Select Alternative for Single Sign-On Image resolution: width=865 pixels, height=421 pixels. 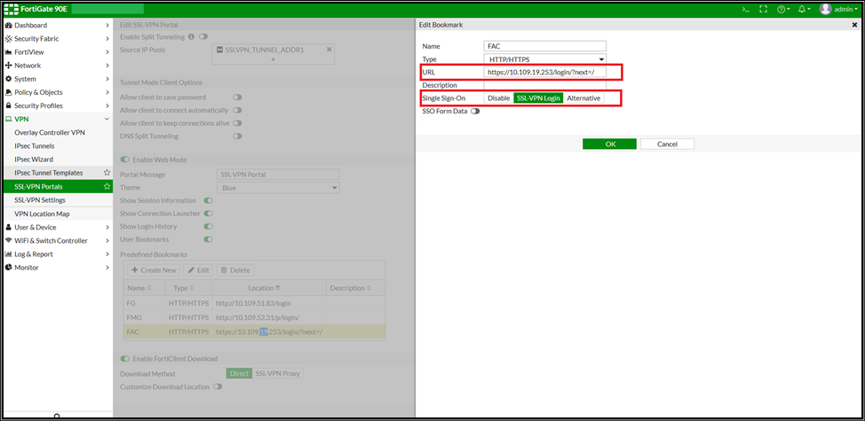[x=583, y=98]
